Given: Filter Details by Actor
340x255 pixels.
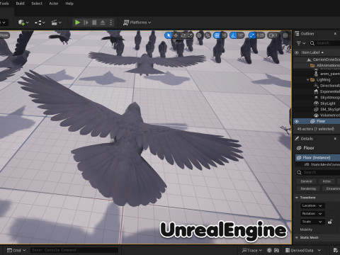Looking at the screenshot, I should tap(327, 181).
